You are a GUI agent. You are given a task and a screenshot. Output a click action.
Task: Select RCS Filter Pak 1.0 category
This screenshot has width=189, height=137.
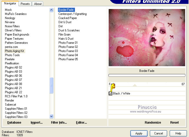coord(16,96)
